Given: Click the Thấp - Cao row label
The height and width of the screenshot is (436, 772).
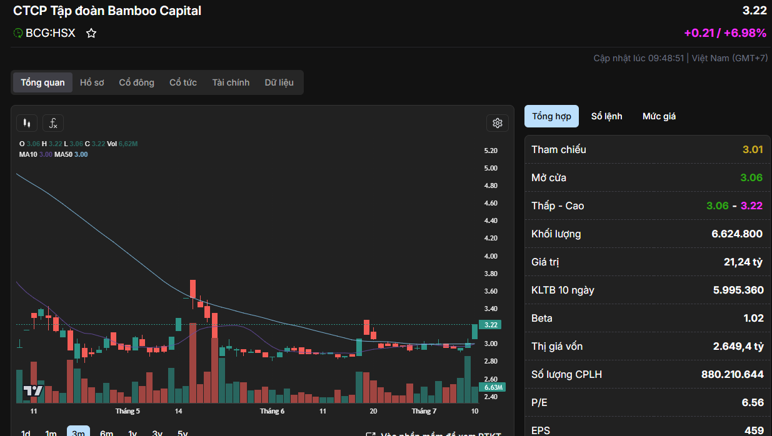Looking at the screenshot, I should pos(558,206).
